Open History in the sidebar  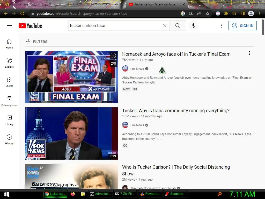pyautogui.click(x=9, y=140)
